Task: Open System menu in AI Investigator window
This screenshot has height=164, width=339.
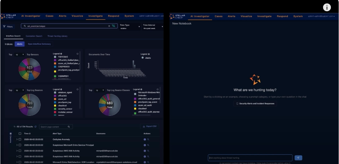Action: (298, 16)
